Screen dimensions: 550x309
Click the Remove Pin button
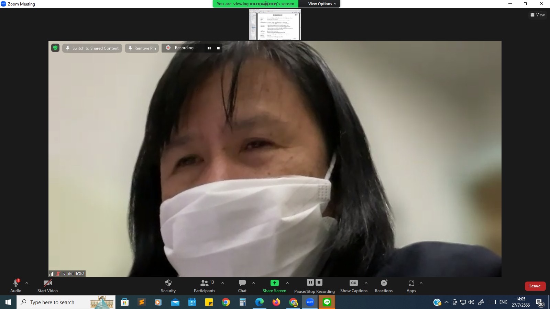coord(142,48)
